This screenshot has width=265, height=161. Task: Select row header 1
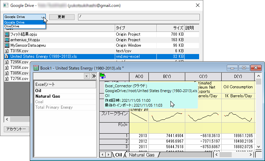point(114,136)
